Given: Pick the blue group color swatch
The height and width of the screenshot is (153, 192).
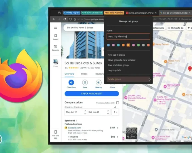Looking at the screenshot, I should click(x=108, y=45).
